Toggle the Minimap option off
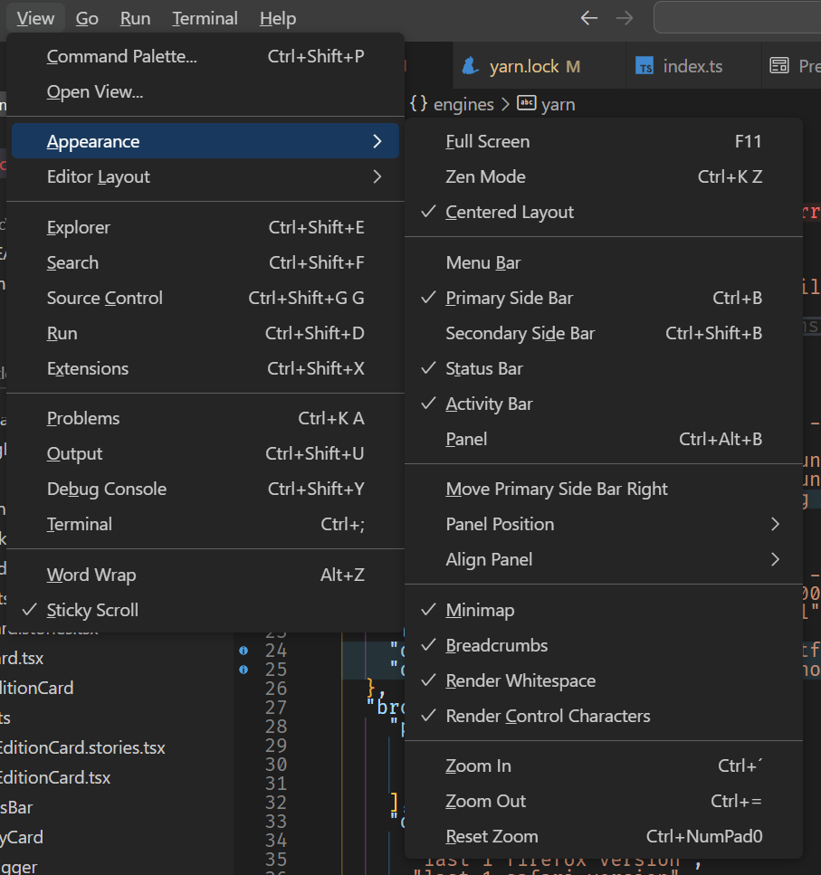Viewport: 821px width, 875px height. pos(480,610)
